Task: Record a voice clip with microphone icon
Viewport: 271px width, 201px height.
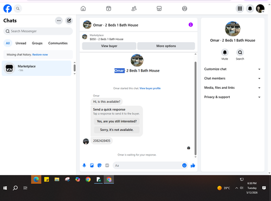Action: pos(84,165)
